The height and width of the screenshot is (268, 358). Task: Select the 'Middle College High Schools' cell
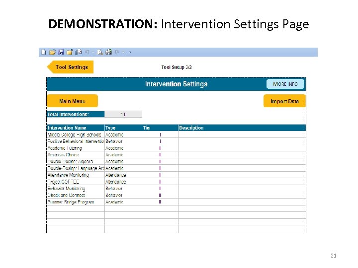click(76, 134)
